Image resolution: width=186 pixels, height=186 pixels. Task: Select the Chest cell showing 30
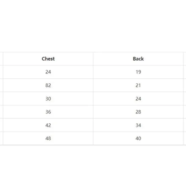tap(48, 99)
